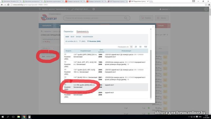This screenshot has width=211, height=119.
Task: Add the 90,68 р. offer to cart
Action: coord(165,109)
